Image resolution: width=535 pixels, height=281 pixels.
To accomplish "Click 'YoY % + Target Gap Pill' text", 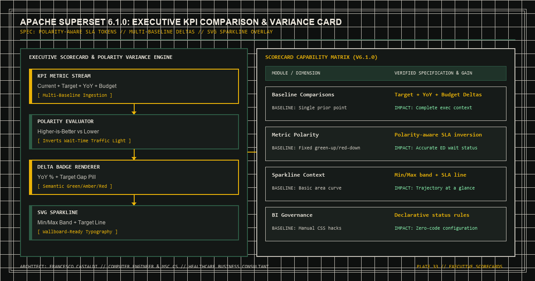I will 67,177.
